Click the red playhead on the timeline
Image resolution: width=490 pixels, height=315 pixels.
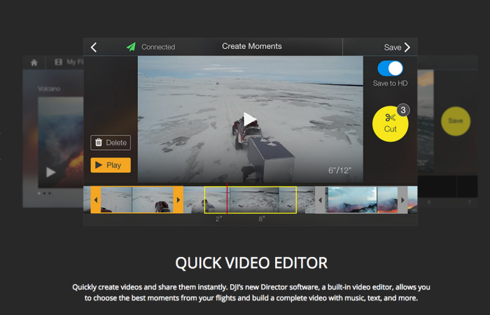point(227,199)
